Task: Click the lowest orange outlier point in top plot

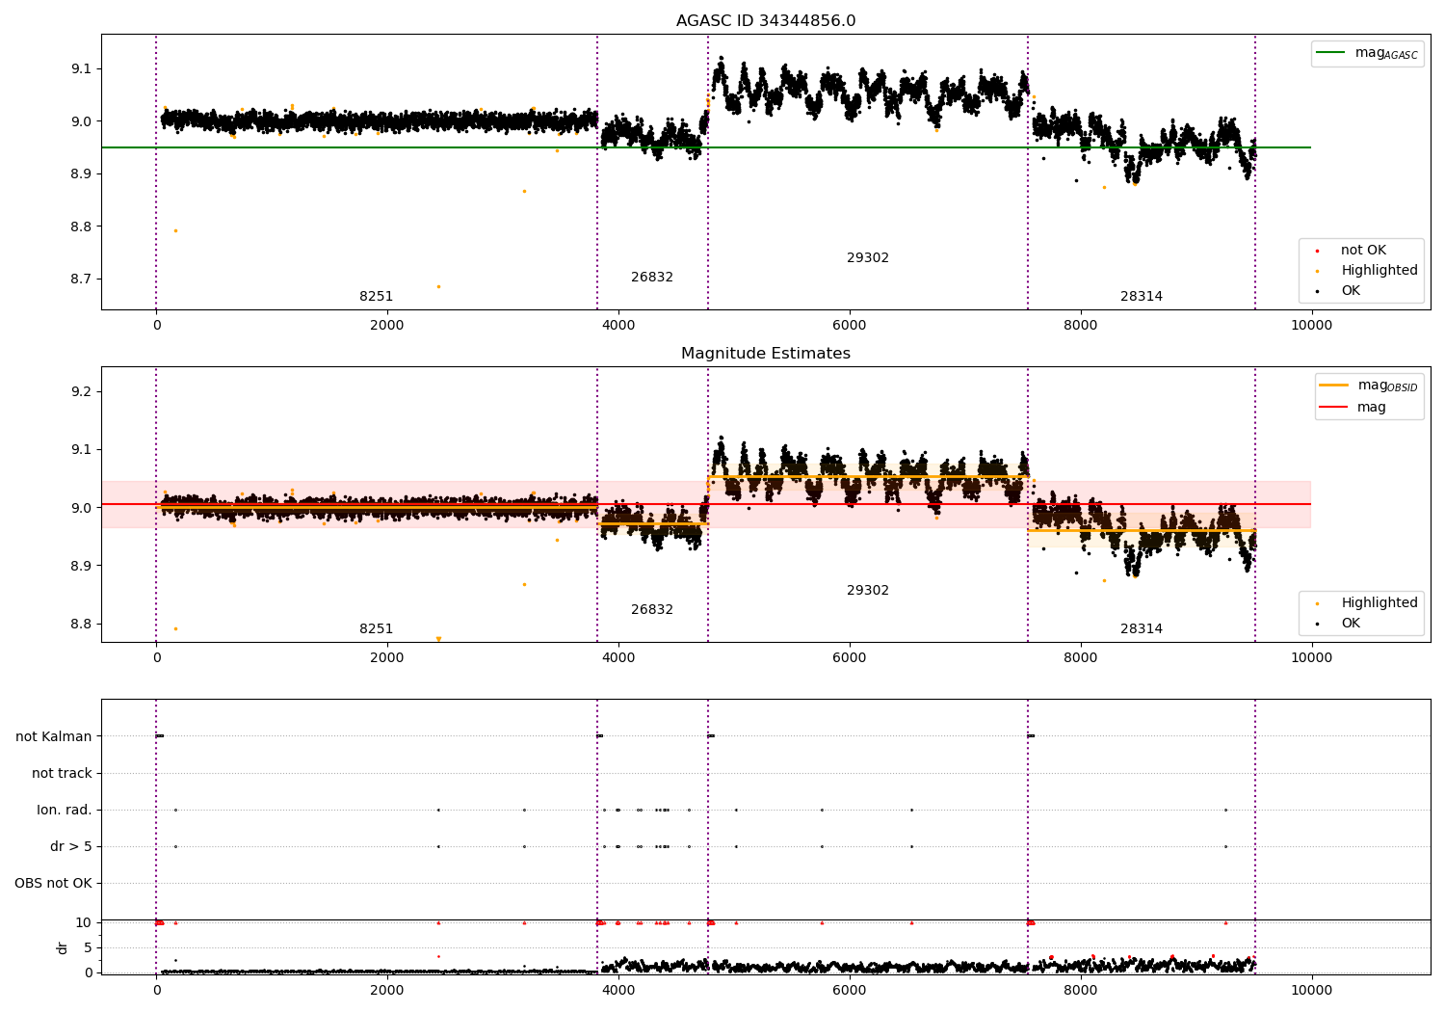Action: (x=438, y=286)
